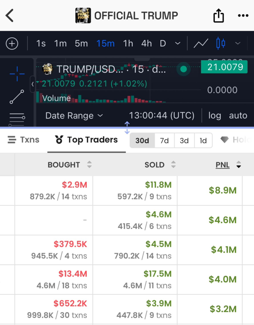Click 999.8K / 30 txns detail
Screen dimensions: 254x325
(x=57, y=315)
